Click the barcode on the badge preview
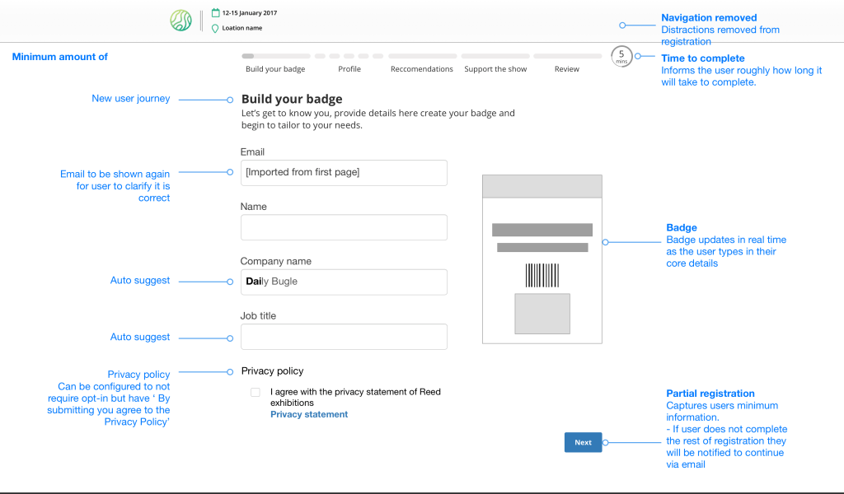Screen dimensions: 844x494 tap(542, 274)
